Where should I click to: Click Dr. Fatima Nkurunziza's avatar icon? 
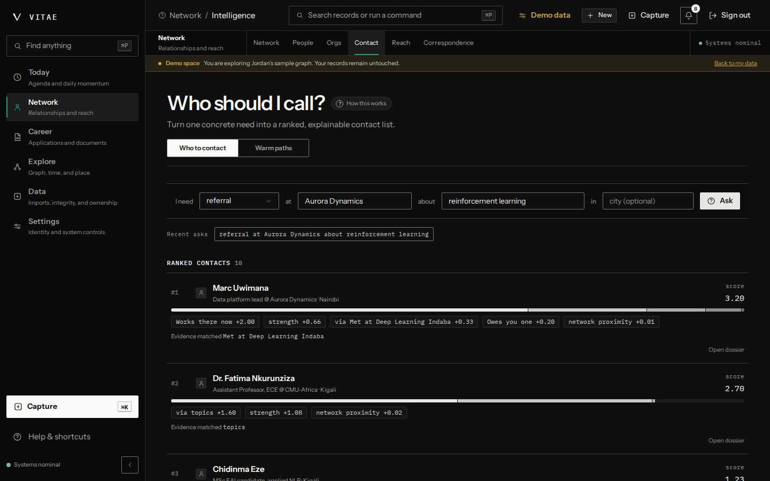point(201,383)
